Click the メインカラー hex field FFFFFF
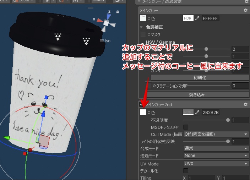 211,18
